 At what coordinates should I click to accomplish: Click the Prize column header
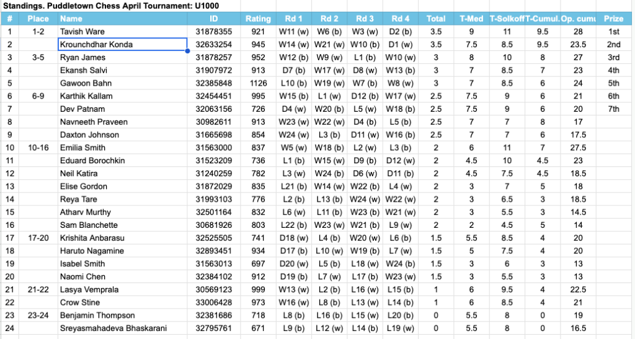point(613,19)
